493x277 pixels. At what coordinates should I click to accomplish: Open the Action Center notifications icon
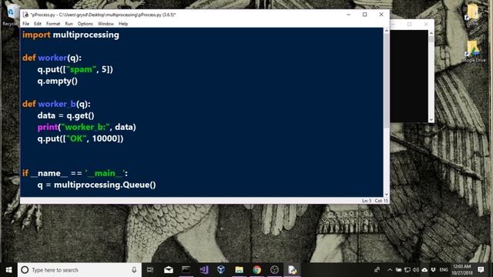click(481, 270)
